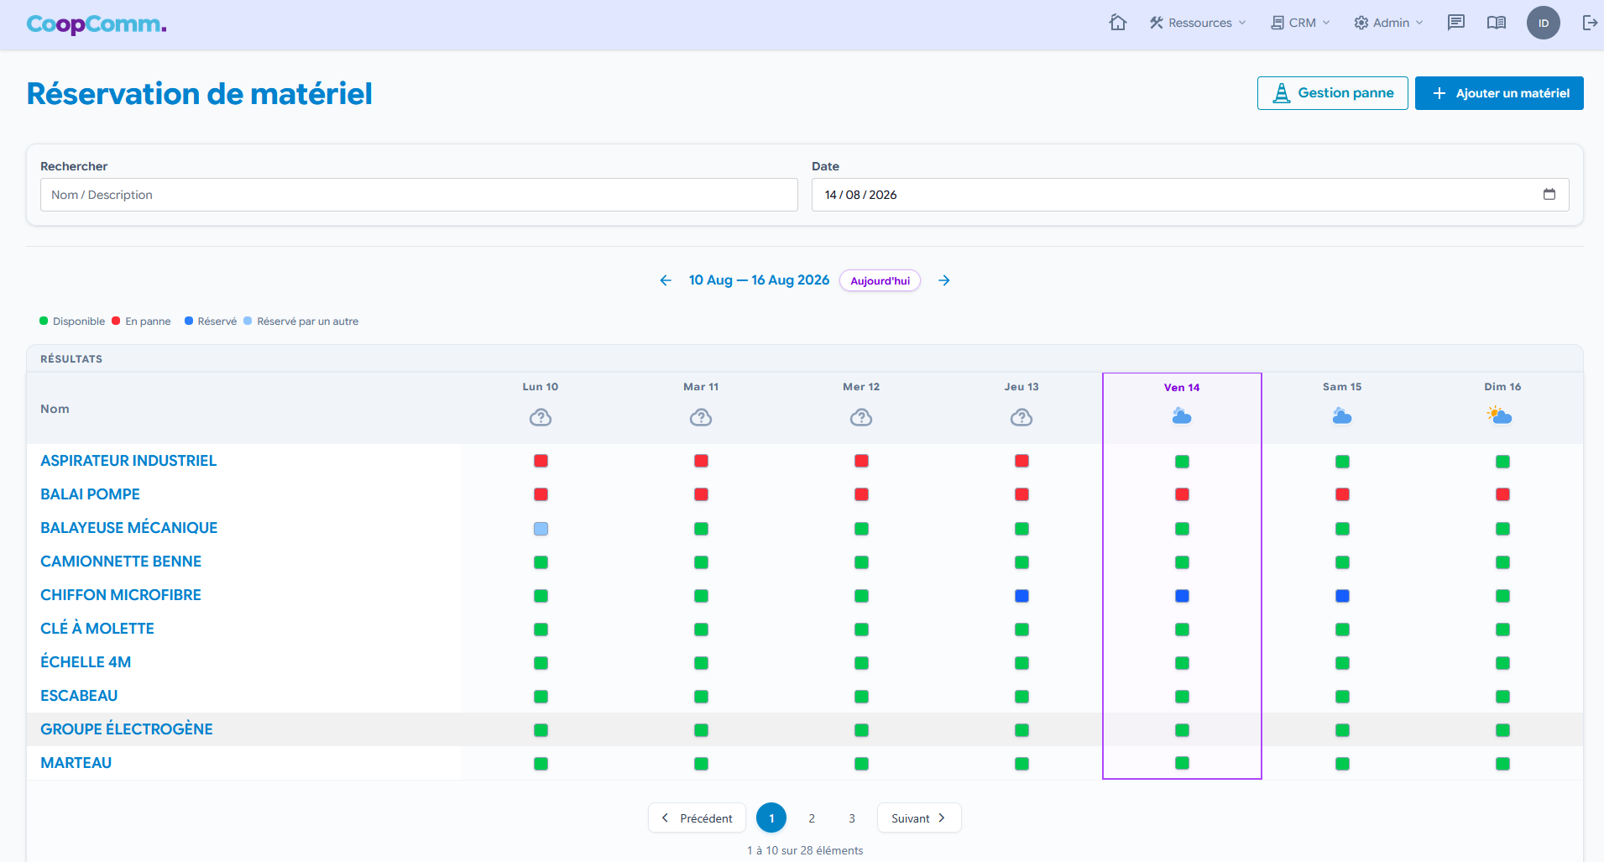Image resolution: width=1604 pixels, height=862 pixels.
Task: Select blue reserved square for CHIFFON MICROFIBRE Jeu 13
Action: pos(1021,596)
